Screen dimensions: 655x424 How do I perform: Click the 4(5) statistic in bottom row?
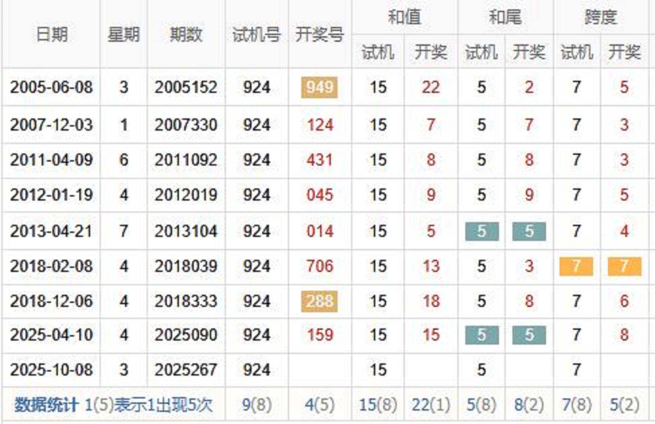point(319,405)
